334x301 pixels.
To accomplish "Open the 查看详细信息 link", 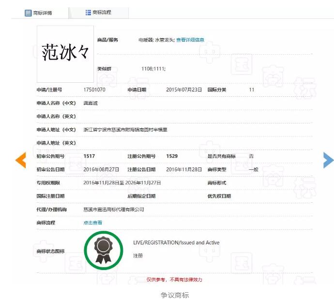I will tap(190, 40).
